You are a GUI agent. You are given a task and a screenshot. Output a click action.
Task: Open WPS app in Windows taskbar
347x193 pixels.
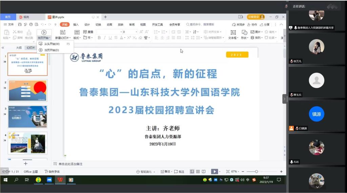coord(60,180)
